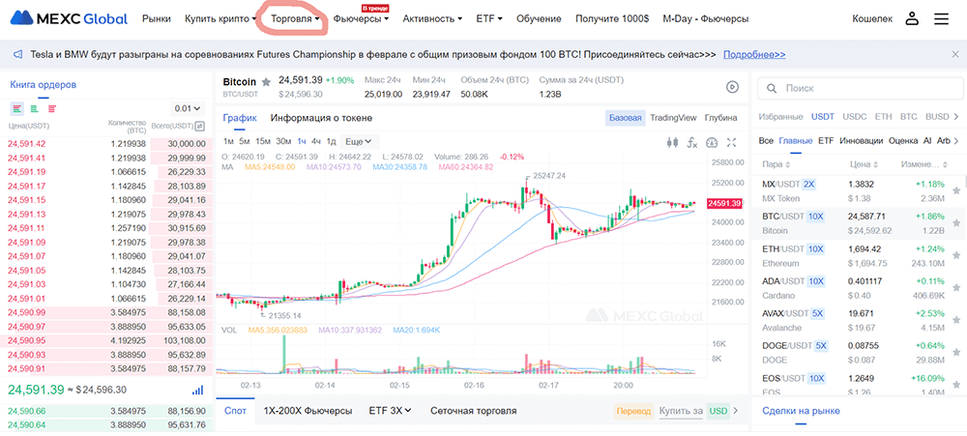Click the orange Перевод button
The width and height of the screenshot is (967, 436).
[x=632, y=411]
